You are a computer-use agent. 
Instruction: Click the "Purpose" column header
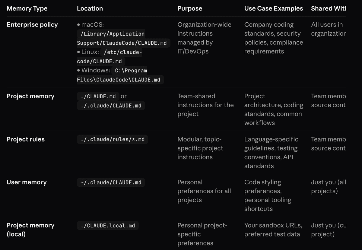click(190, 8)
